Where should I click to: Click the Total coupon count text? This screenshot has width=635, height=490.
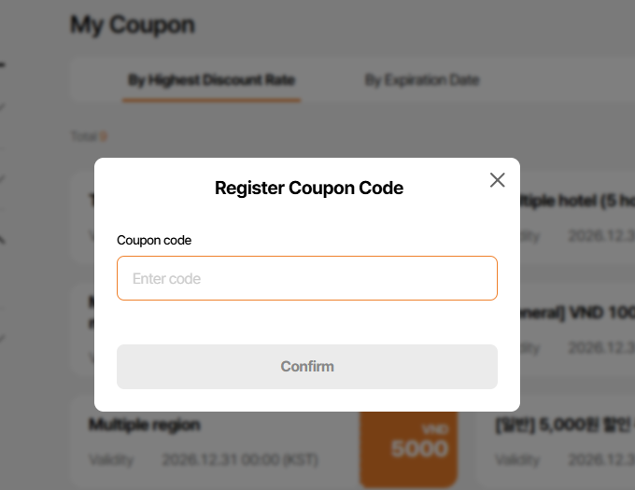[x=89, y=136]
